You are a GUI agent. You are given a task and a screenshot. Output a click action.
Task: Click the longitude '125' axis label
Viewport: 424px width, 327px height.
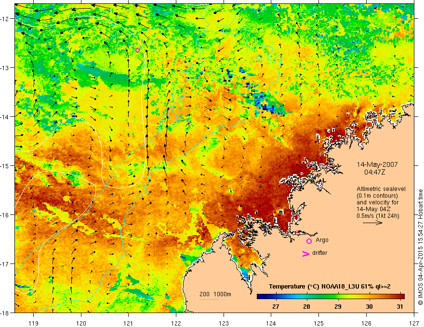coord(319,323)
